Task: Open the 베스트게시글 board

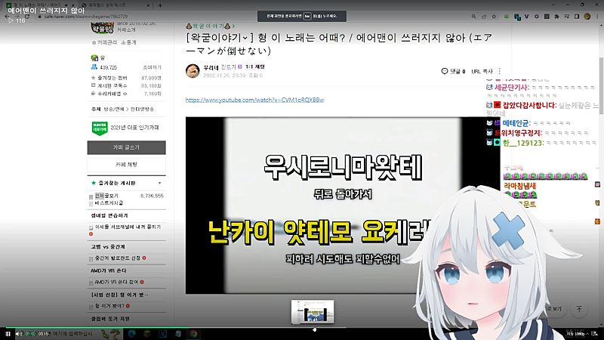Action: [x=109, y=202]
